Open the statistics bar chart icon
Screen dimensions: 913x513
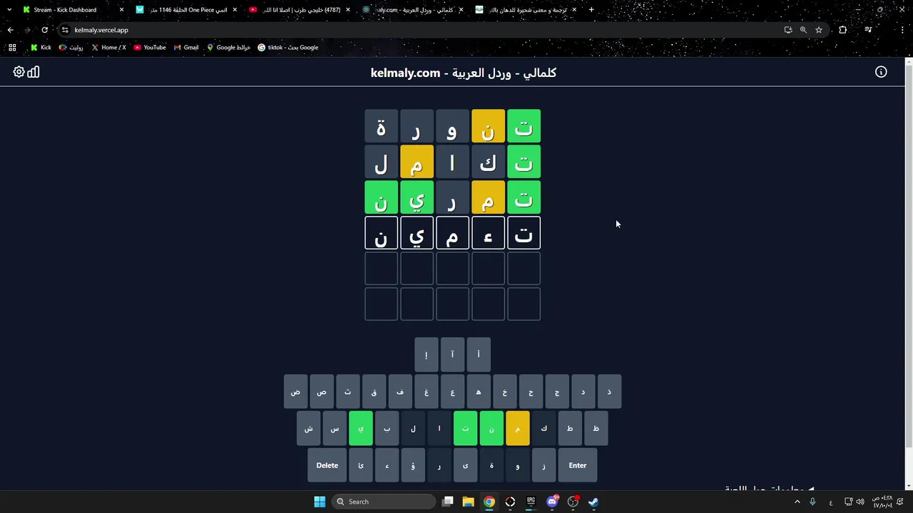pos(34,72)
